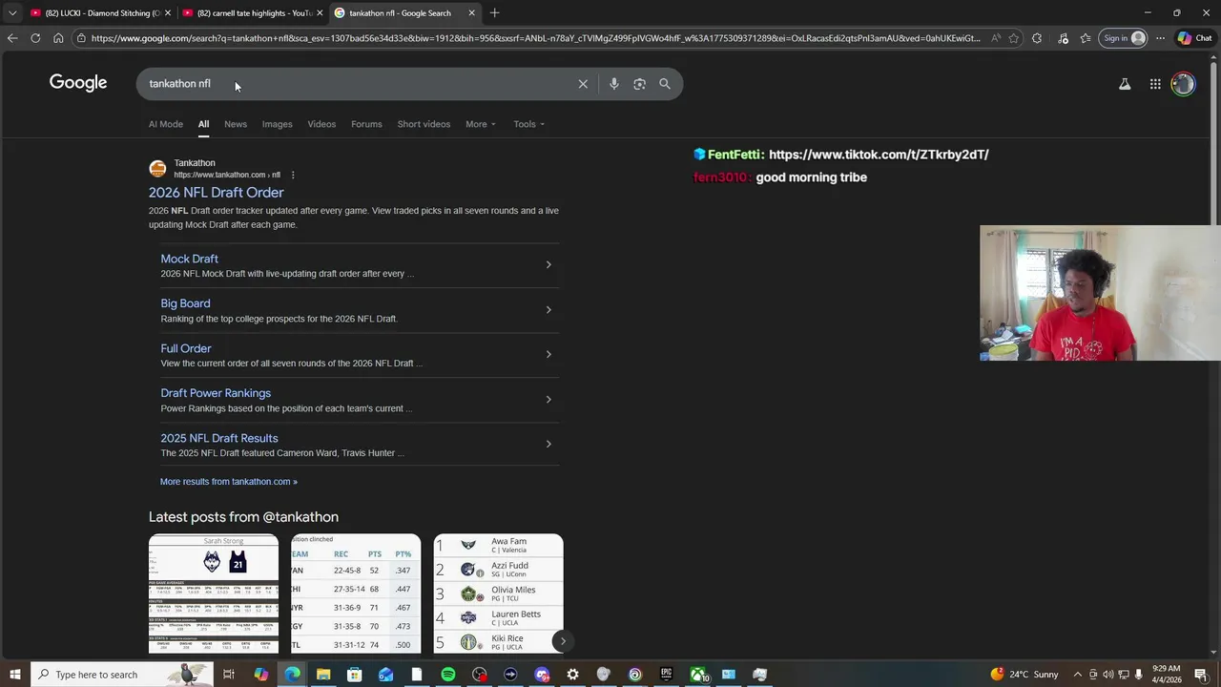The height and width of the screenshot is (687, 1221).
Task: Open the Full Order sitelink
Action: (186, 348)
